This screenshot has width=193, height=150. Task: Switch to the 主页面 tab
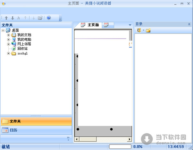[90, 25]
